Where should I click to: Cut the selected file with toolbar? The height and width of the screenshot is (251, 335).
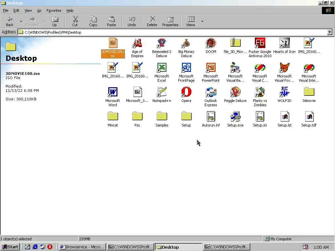[75, 21]
